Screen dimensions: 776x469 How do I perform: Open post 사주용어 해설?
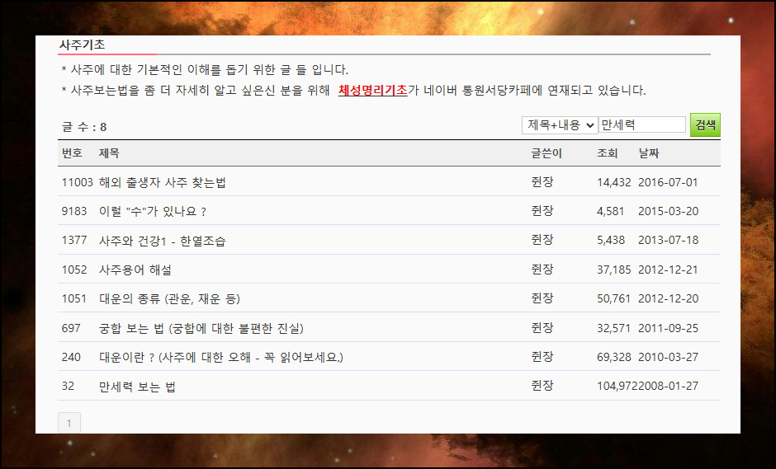(x=135, y=270)
